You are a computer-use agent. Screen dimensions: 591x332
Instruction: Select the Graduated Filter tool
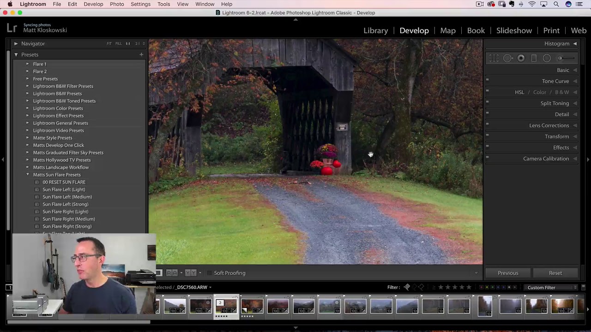coord(534,58)
